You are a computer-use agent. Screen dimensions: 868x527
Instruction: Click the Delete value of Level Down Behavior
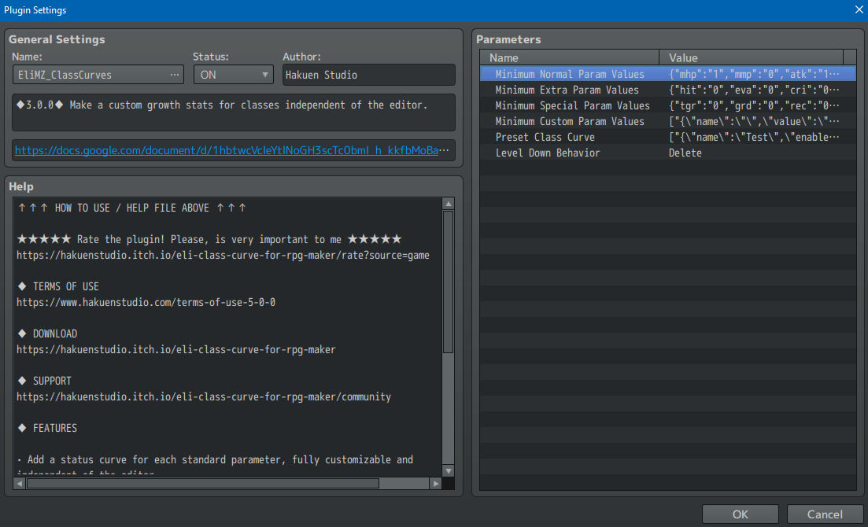pos(685,153)
